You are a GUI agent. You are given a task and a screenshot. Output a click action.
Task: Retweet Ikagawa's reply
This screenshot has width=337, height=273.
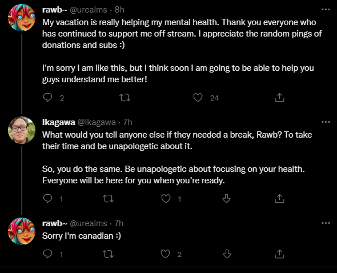click(x=108, y=199)
